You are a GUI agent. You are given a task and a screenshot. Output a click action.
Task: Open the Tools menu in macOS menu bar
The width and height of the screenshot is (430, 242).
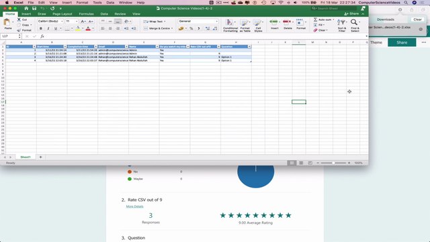pyautogui.click(x=97, y=3)
